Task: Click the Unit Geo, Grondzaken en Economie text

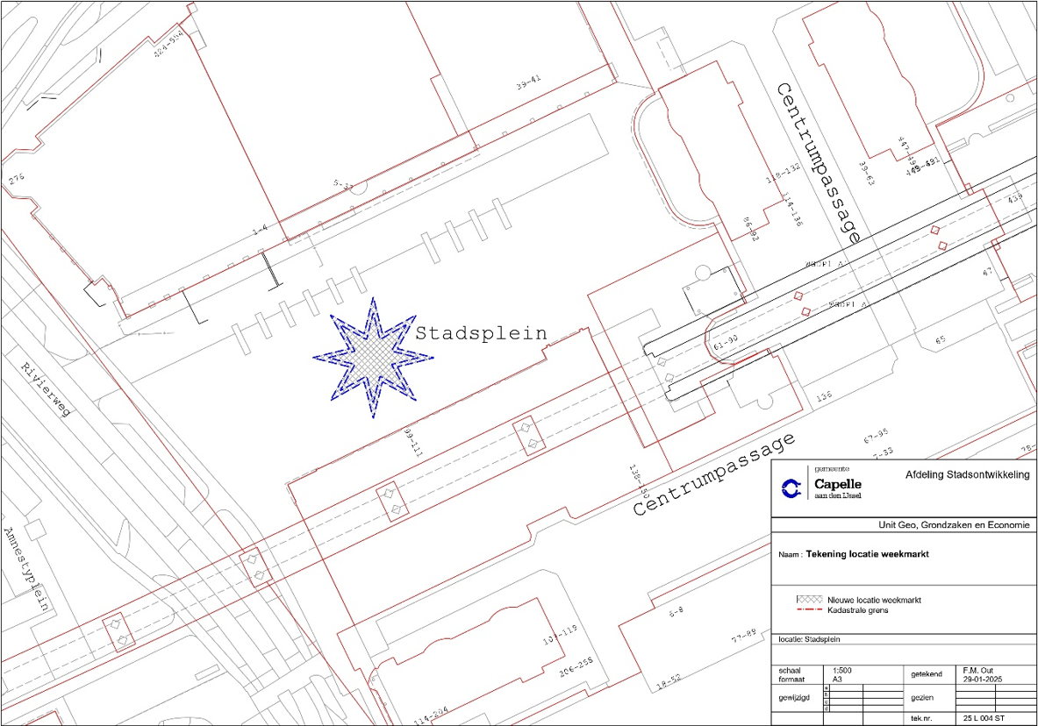Action: point(954,524)
